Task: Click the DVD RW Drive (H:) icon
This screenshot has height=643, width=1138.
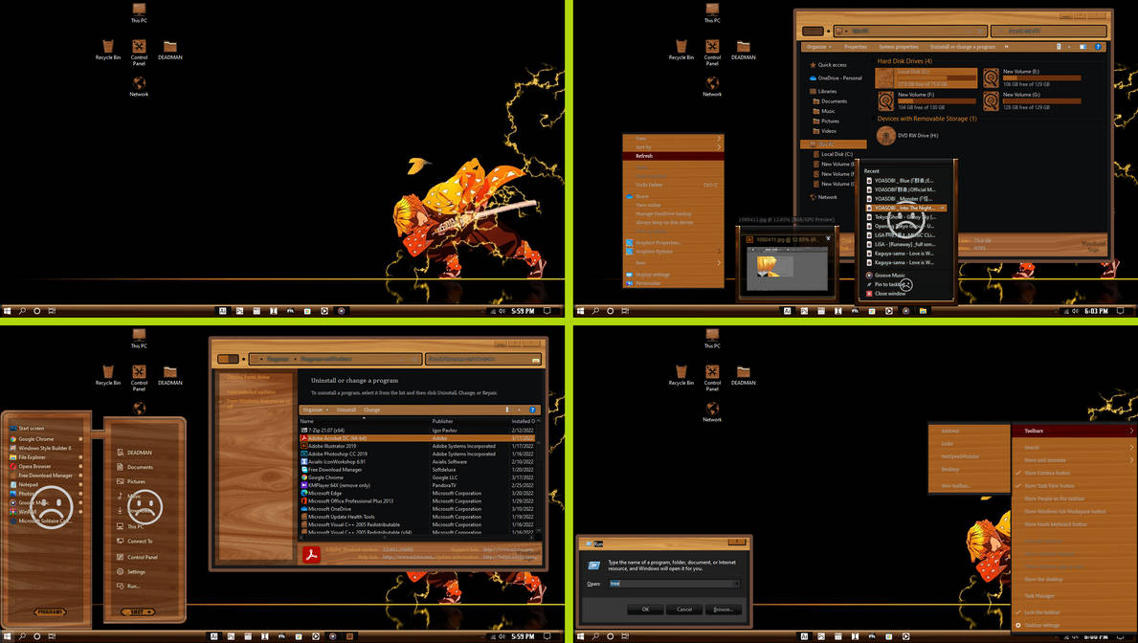Action: [x=885, y=135]
